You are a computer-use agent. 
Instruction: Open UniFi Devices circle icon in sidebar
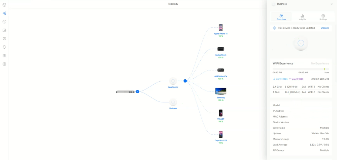tap(4, 22)
